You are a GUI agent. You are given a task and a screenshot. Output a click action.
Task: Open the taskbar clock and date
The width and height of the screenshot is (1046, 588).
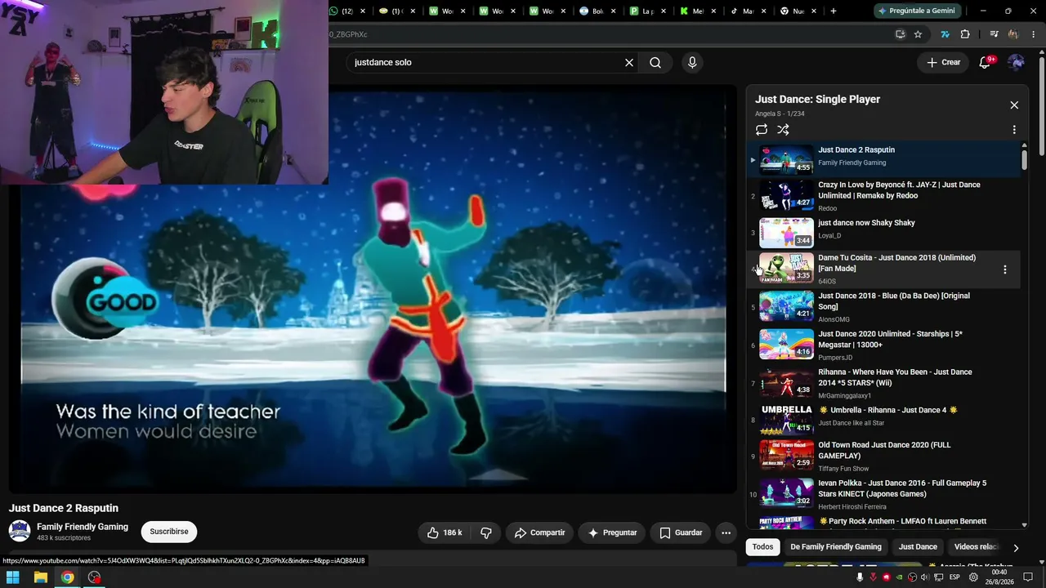coord(999,577)
